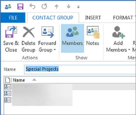Open the FILE tab
136x115 pixels.
coord(13,17)
